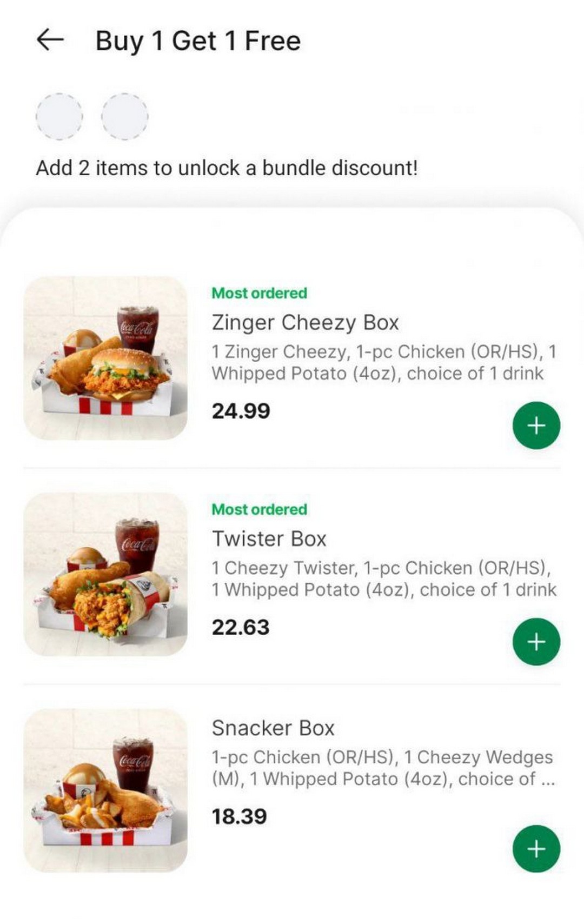Add Snacker Box with plus button
Viewport: 584px width, 919px height.
pos(536,849)
